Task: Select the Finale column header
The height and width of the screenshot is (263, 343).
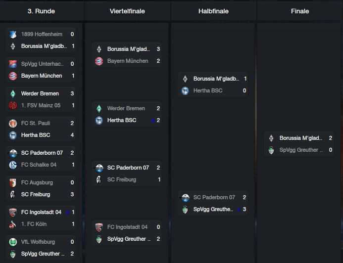Action: [x=300, y=11]
